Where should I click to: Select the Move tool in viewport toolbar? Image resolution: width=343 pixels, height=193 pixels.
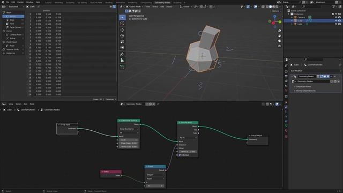[122, 30]
